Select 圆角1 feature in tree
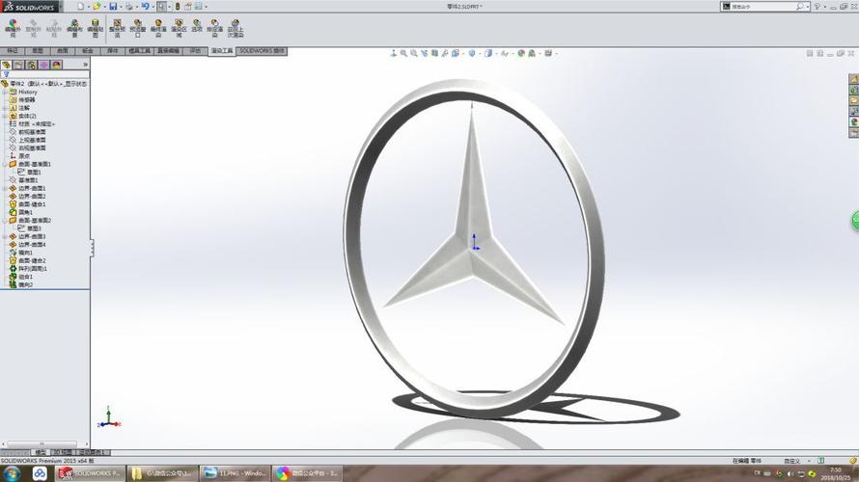 point(25,212)
